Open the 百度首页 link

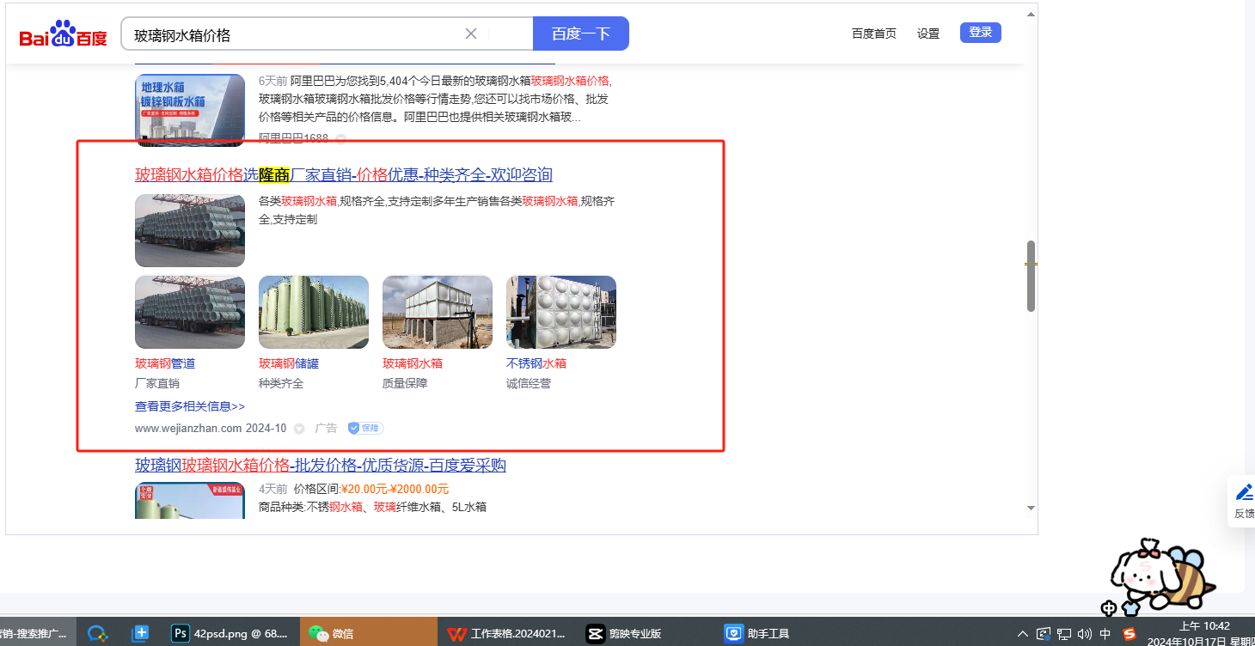(874, 34)
